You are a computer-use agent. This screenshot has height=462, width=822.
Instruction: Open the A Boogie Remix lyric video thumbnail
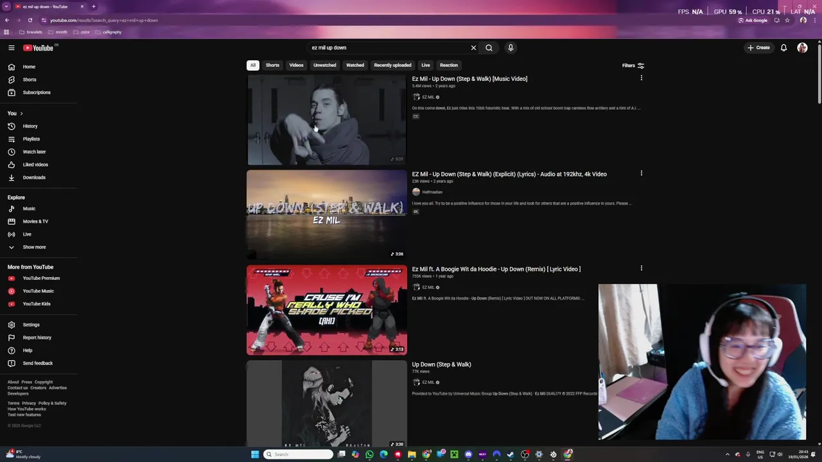tap(327, 310)
